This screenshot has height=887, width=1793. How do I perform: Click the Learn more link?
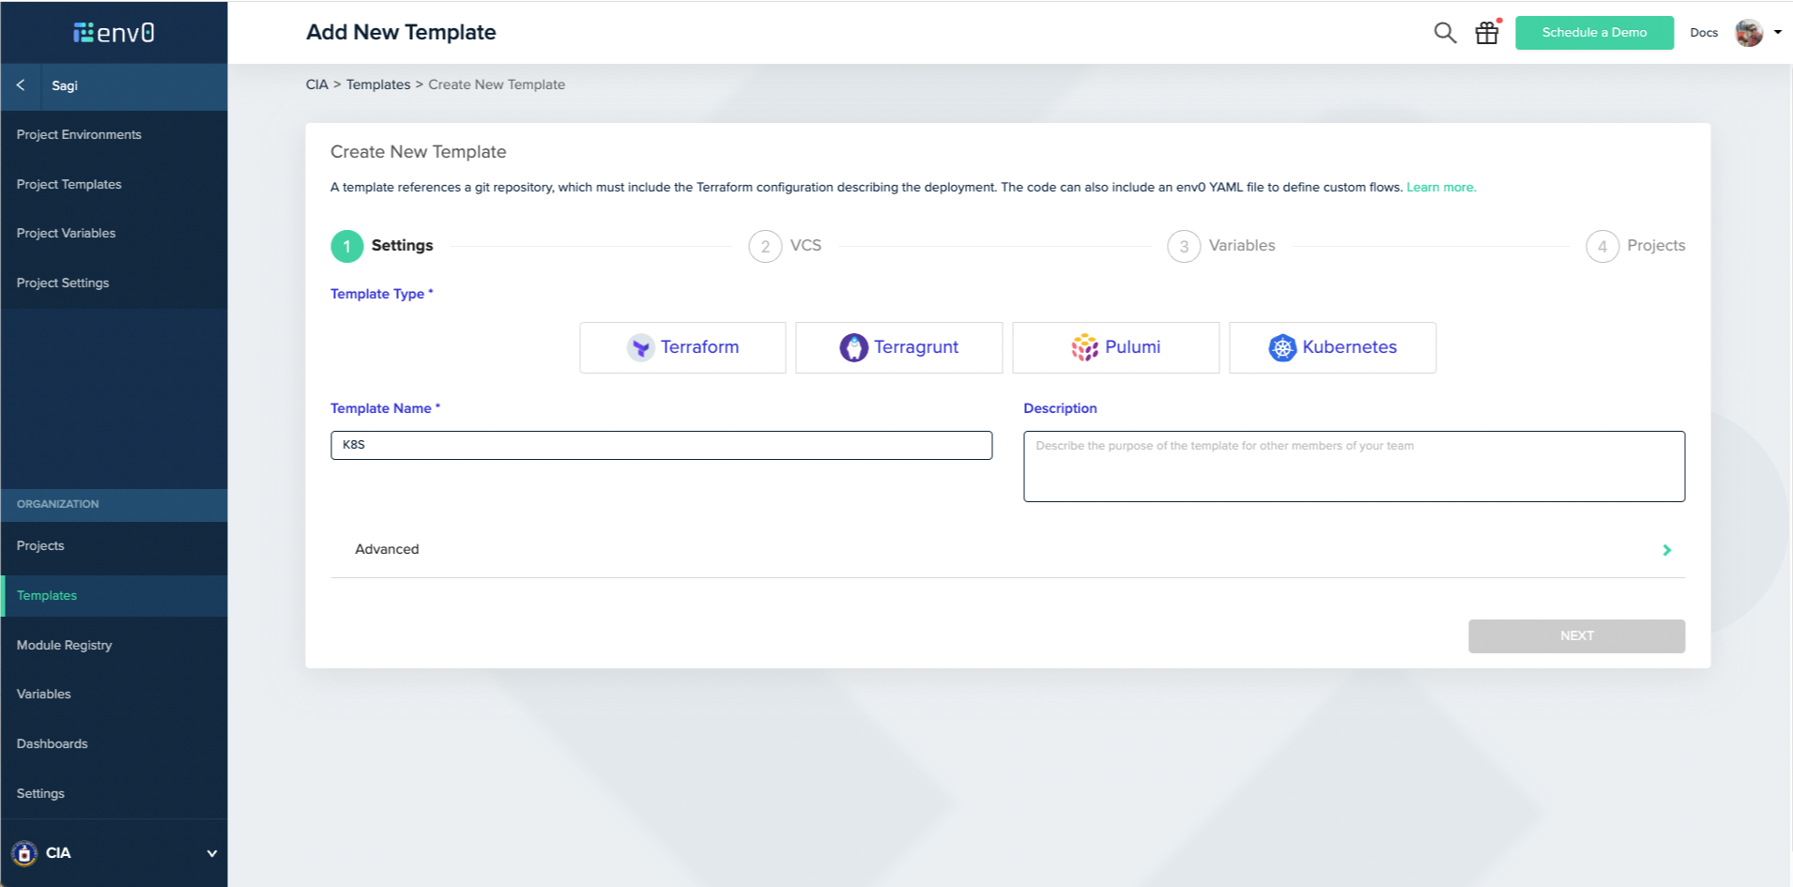(x=1441, y=188)
